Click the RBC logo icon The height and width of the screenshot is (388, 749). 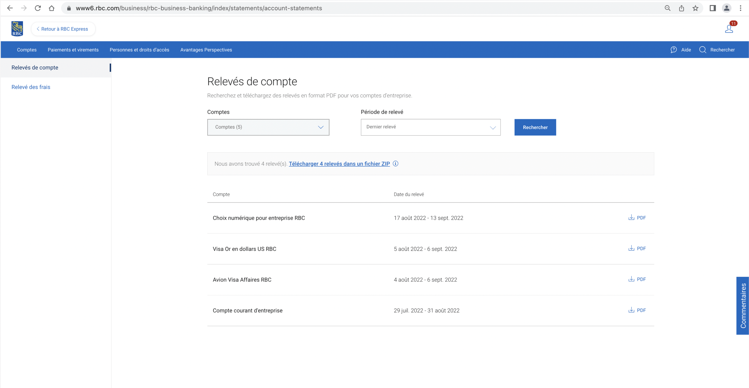(17, 29)
